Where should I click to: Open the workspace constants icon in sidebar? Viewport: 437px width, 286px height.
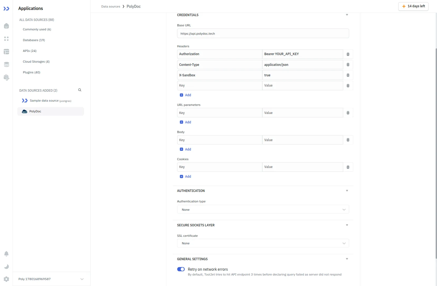click(6, 78)
